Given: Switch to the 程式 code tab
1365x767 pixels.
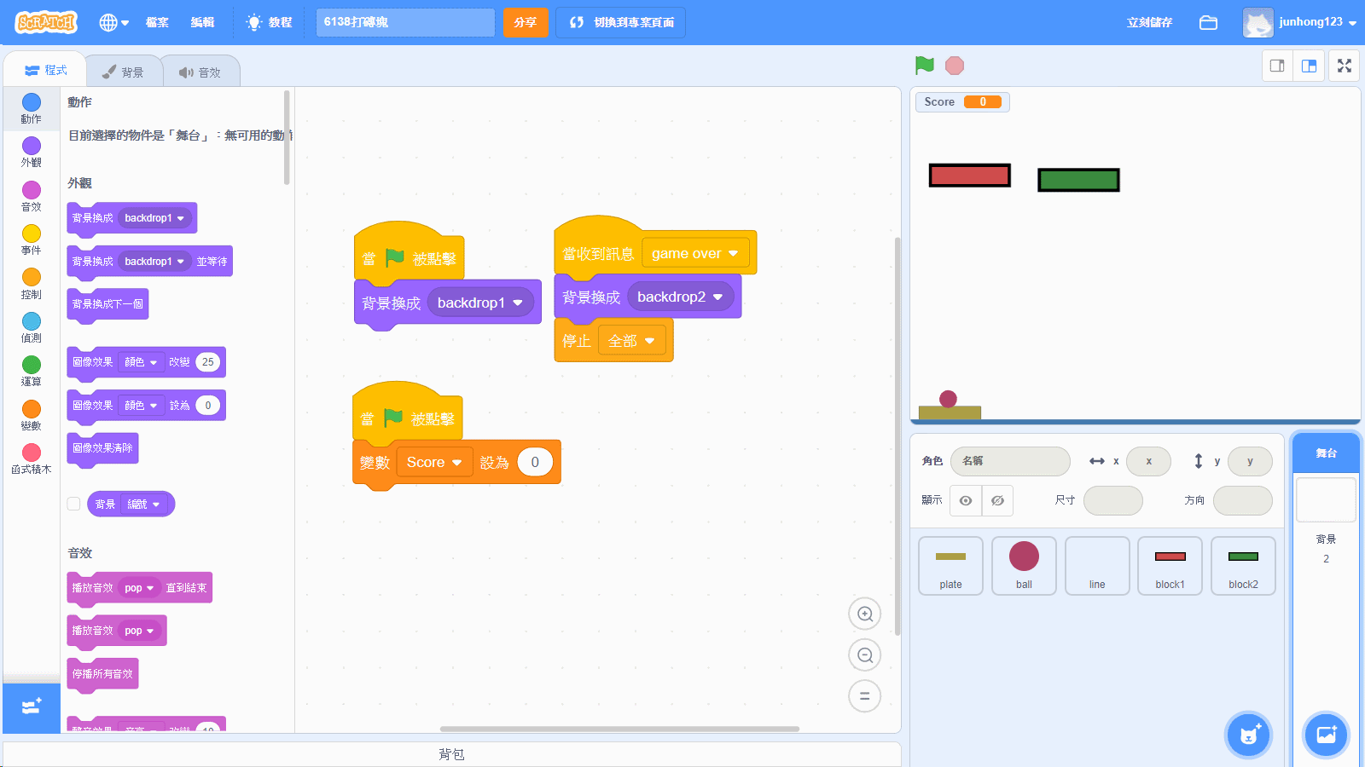Looking at the screenshot, I should coord(46,70).
